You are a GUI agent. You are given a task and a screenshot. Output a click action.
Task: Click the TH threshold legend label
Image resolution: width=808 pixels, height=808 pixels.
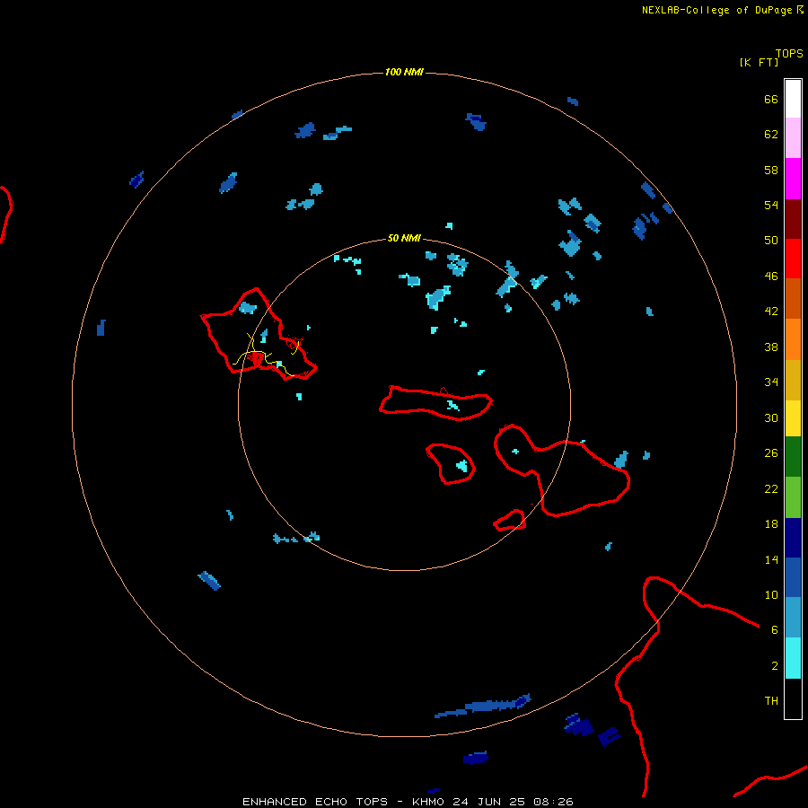[x=771, y=701]
